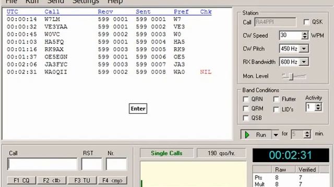Click the red NIL check mark

[206, 72]
